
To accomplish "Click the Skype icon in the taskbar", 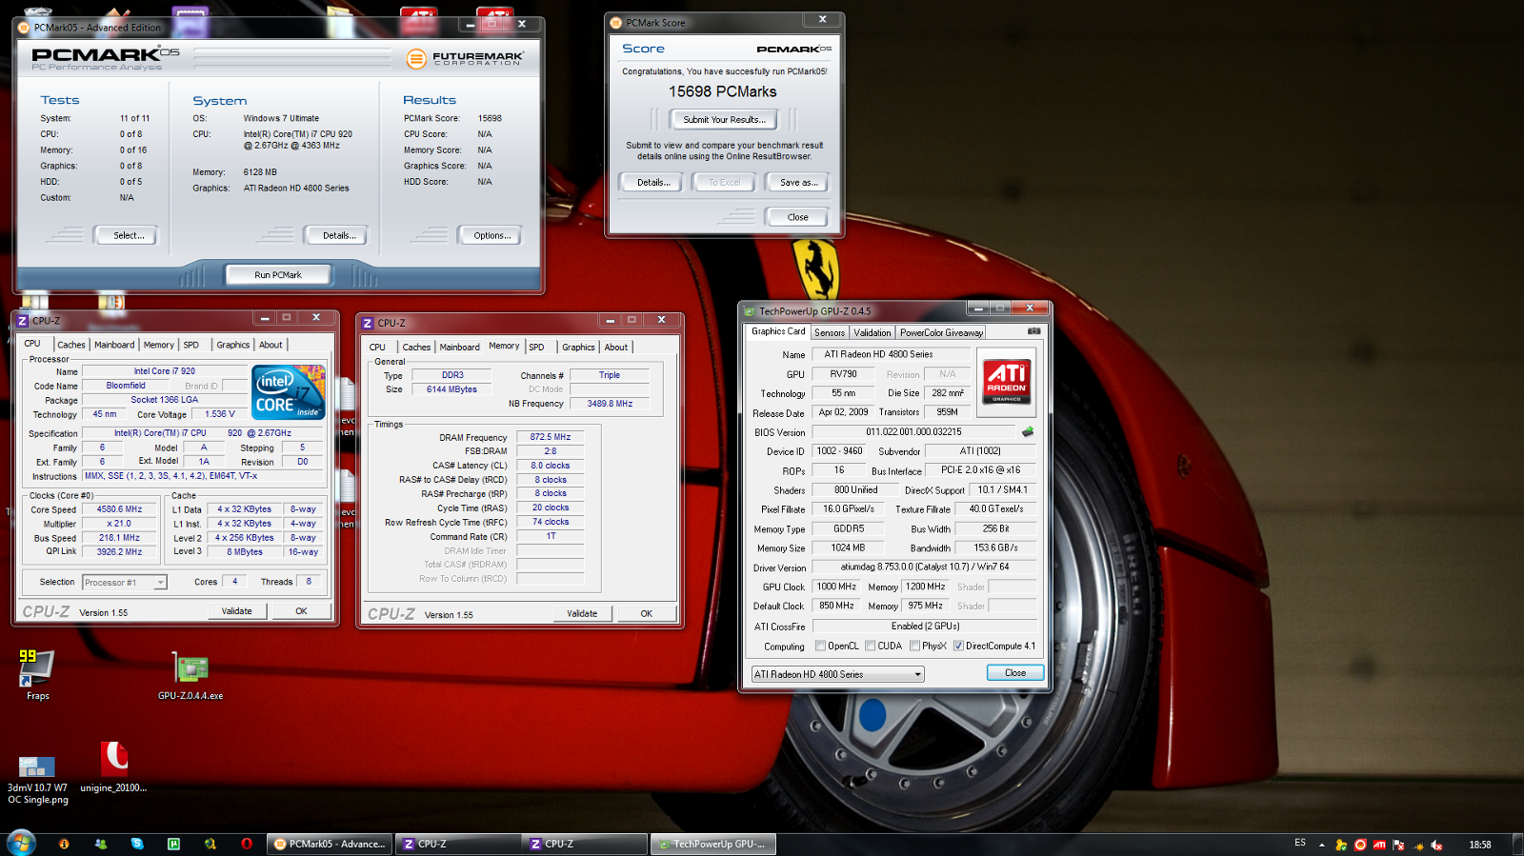I will (137, 844).
